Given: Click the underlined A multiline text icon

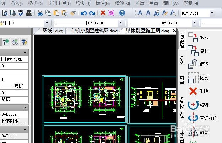Looking at the screenshot, I should click(x=140, y=13).
